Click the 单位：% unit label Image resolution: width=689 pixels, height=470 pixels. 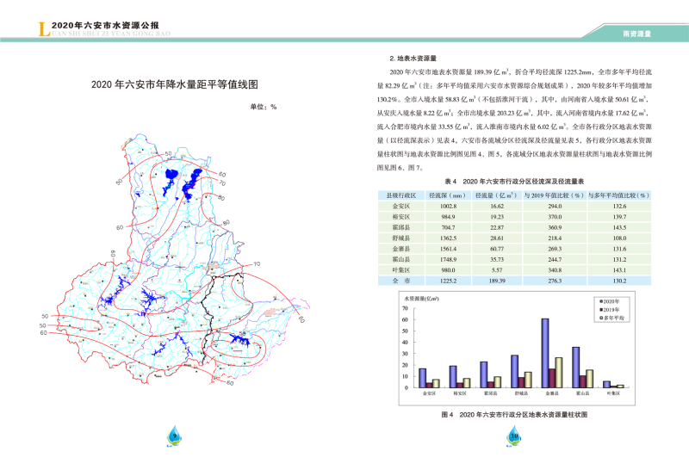(263, 108)
